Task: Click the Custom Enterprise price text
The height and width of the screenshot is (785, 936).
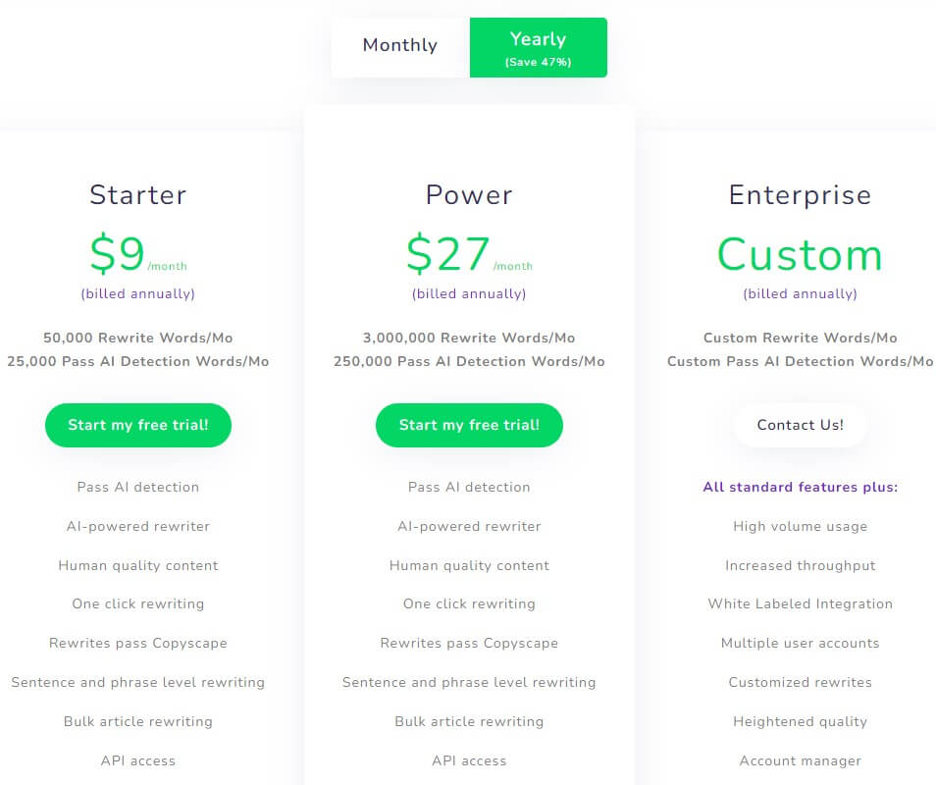Action: (x=800, y=254)
